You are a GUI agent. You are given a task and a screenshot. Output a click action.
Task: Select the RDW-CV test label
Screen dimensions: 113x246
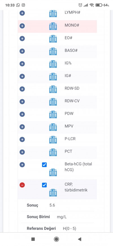72,101
